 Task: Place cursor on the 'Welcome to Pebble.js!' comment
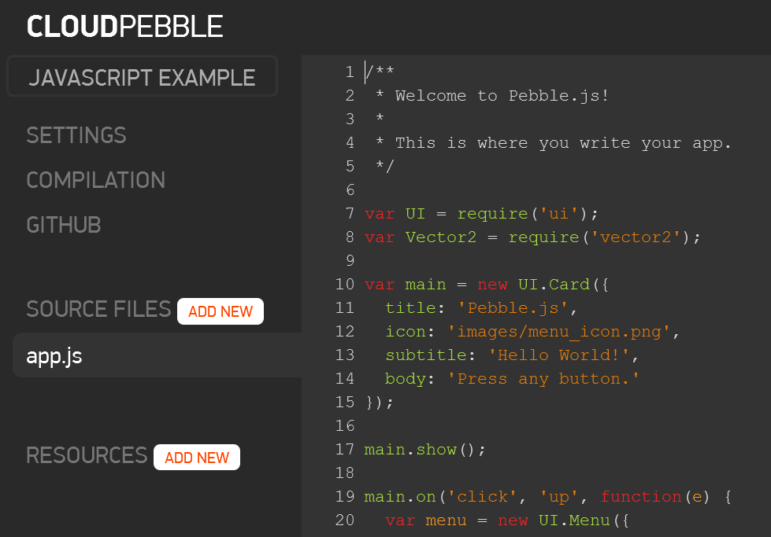(x=502, y=96)
